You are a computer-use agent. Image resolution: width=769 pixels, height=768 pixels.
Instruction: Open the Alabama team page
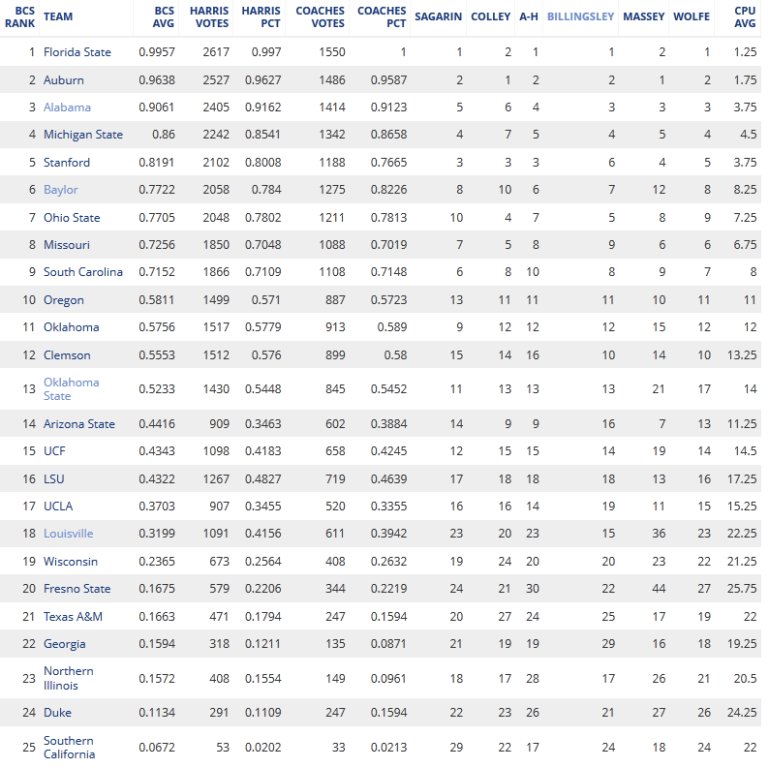(x=67, y=108)
